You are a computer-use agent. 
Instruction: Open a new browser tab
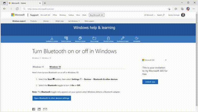tap(45, 3)
